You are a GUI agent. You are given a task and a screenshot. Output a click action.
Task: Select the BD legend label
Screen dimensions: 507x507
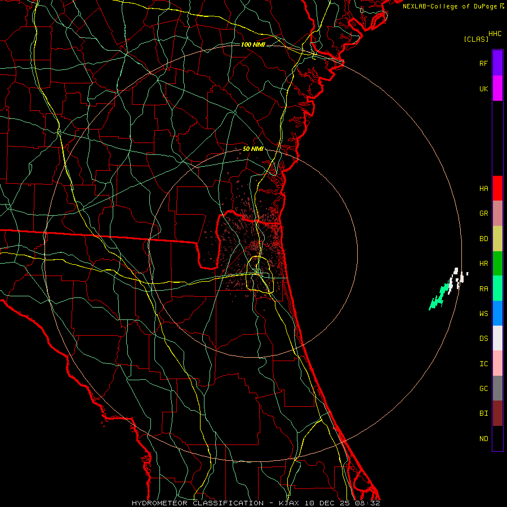tap(483, 239)
